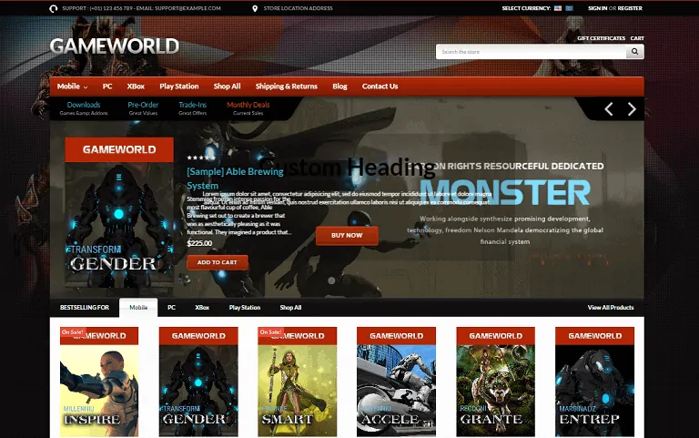Click the support email address text

[x=187, y=8]
